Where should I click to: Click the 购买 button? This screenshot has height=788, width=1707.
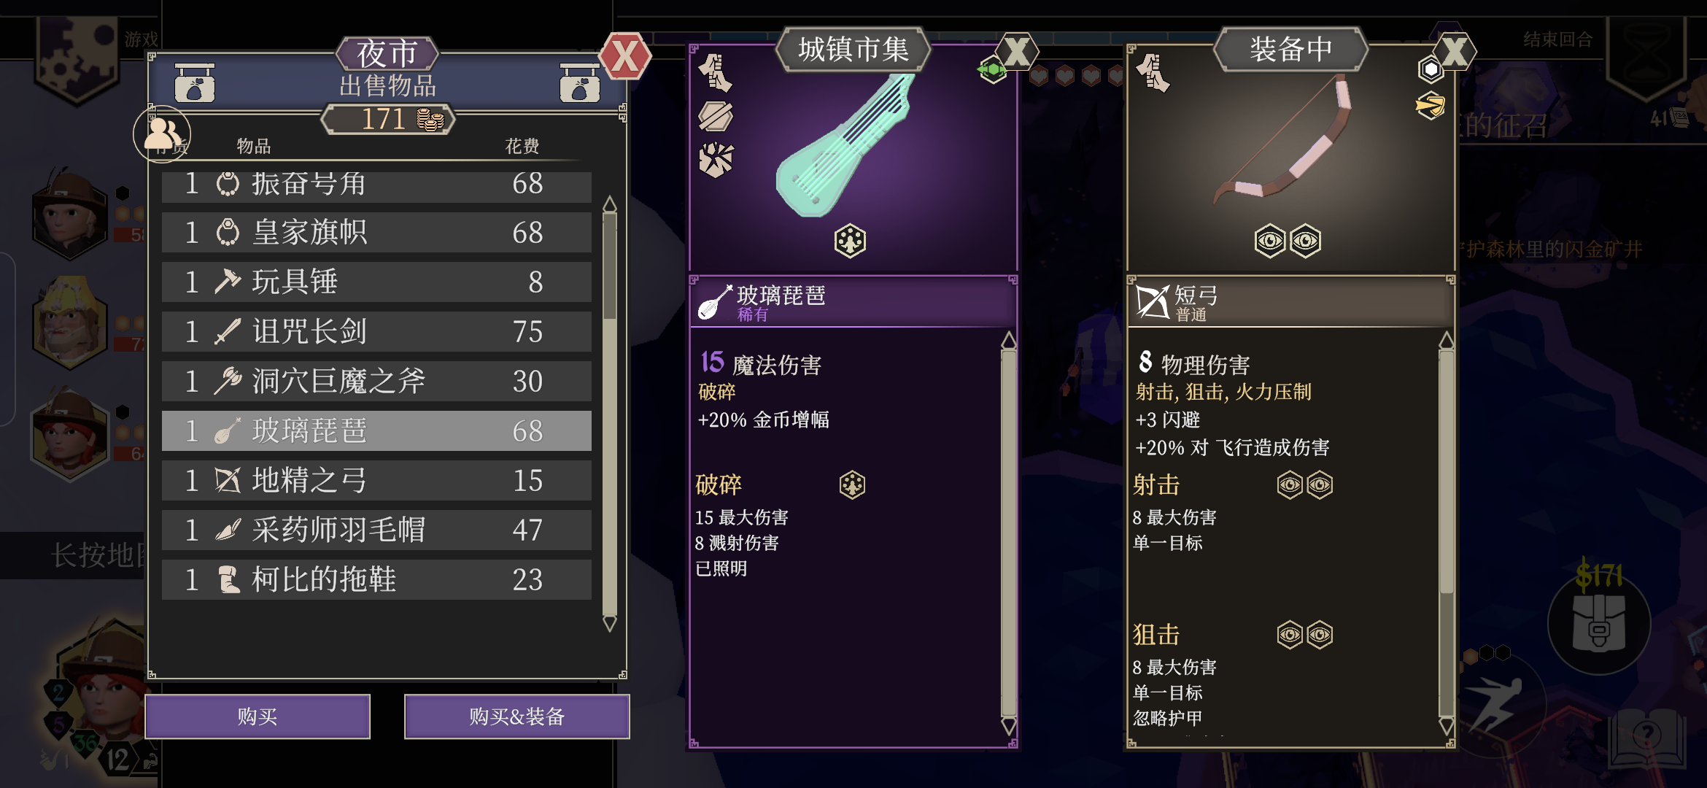(258, 716)
